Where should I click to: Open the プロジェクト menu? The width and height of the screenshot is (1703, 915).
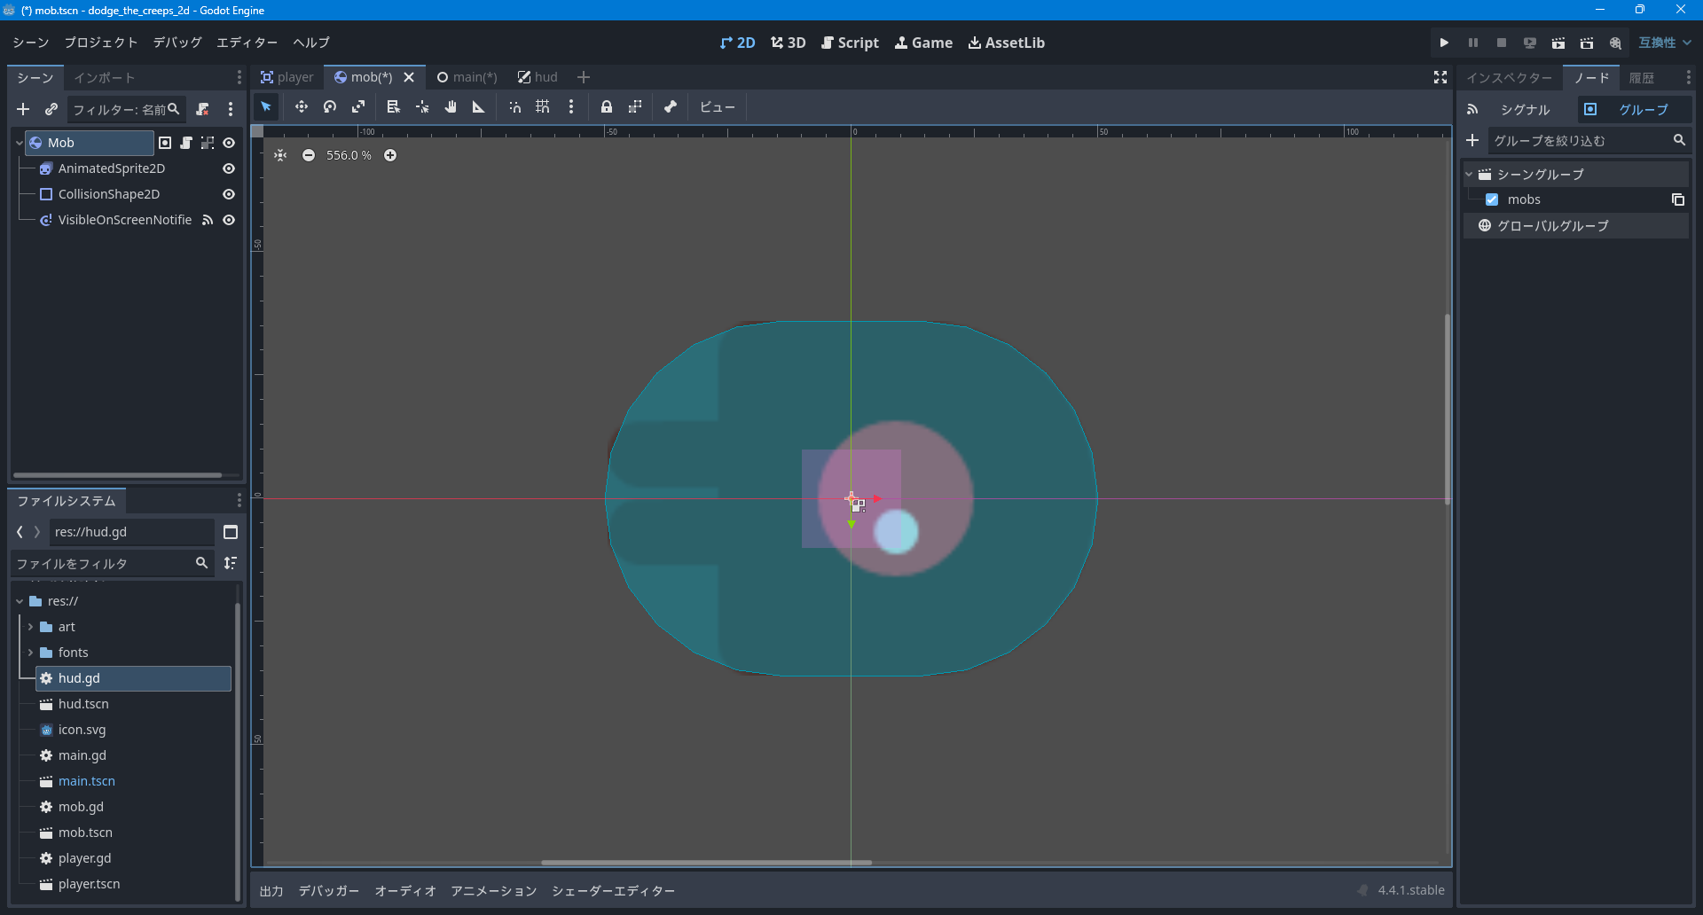coord(101,43)
